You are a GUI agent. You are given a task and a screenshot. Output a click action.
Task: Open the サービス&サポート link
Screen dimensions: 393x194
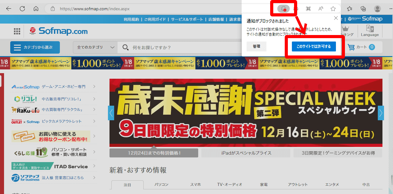(187, 19)
